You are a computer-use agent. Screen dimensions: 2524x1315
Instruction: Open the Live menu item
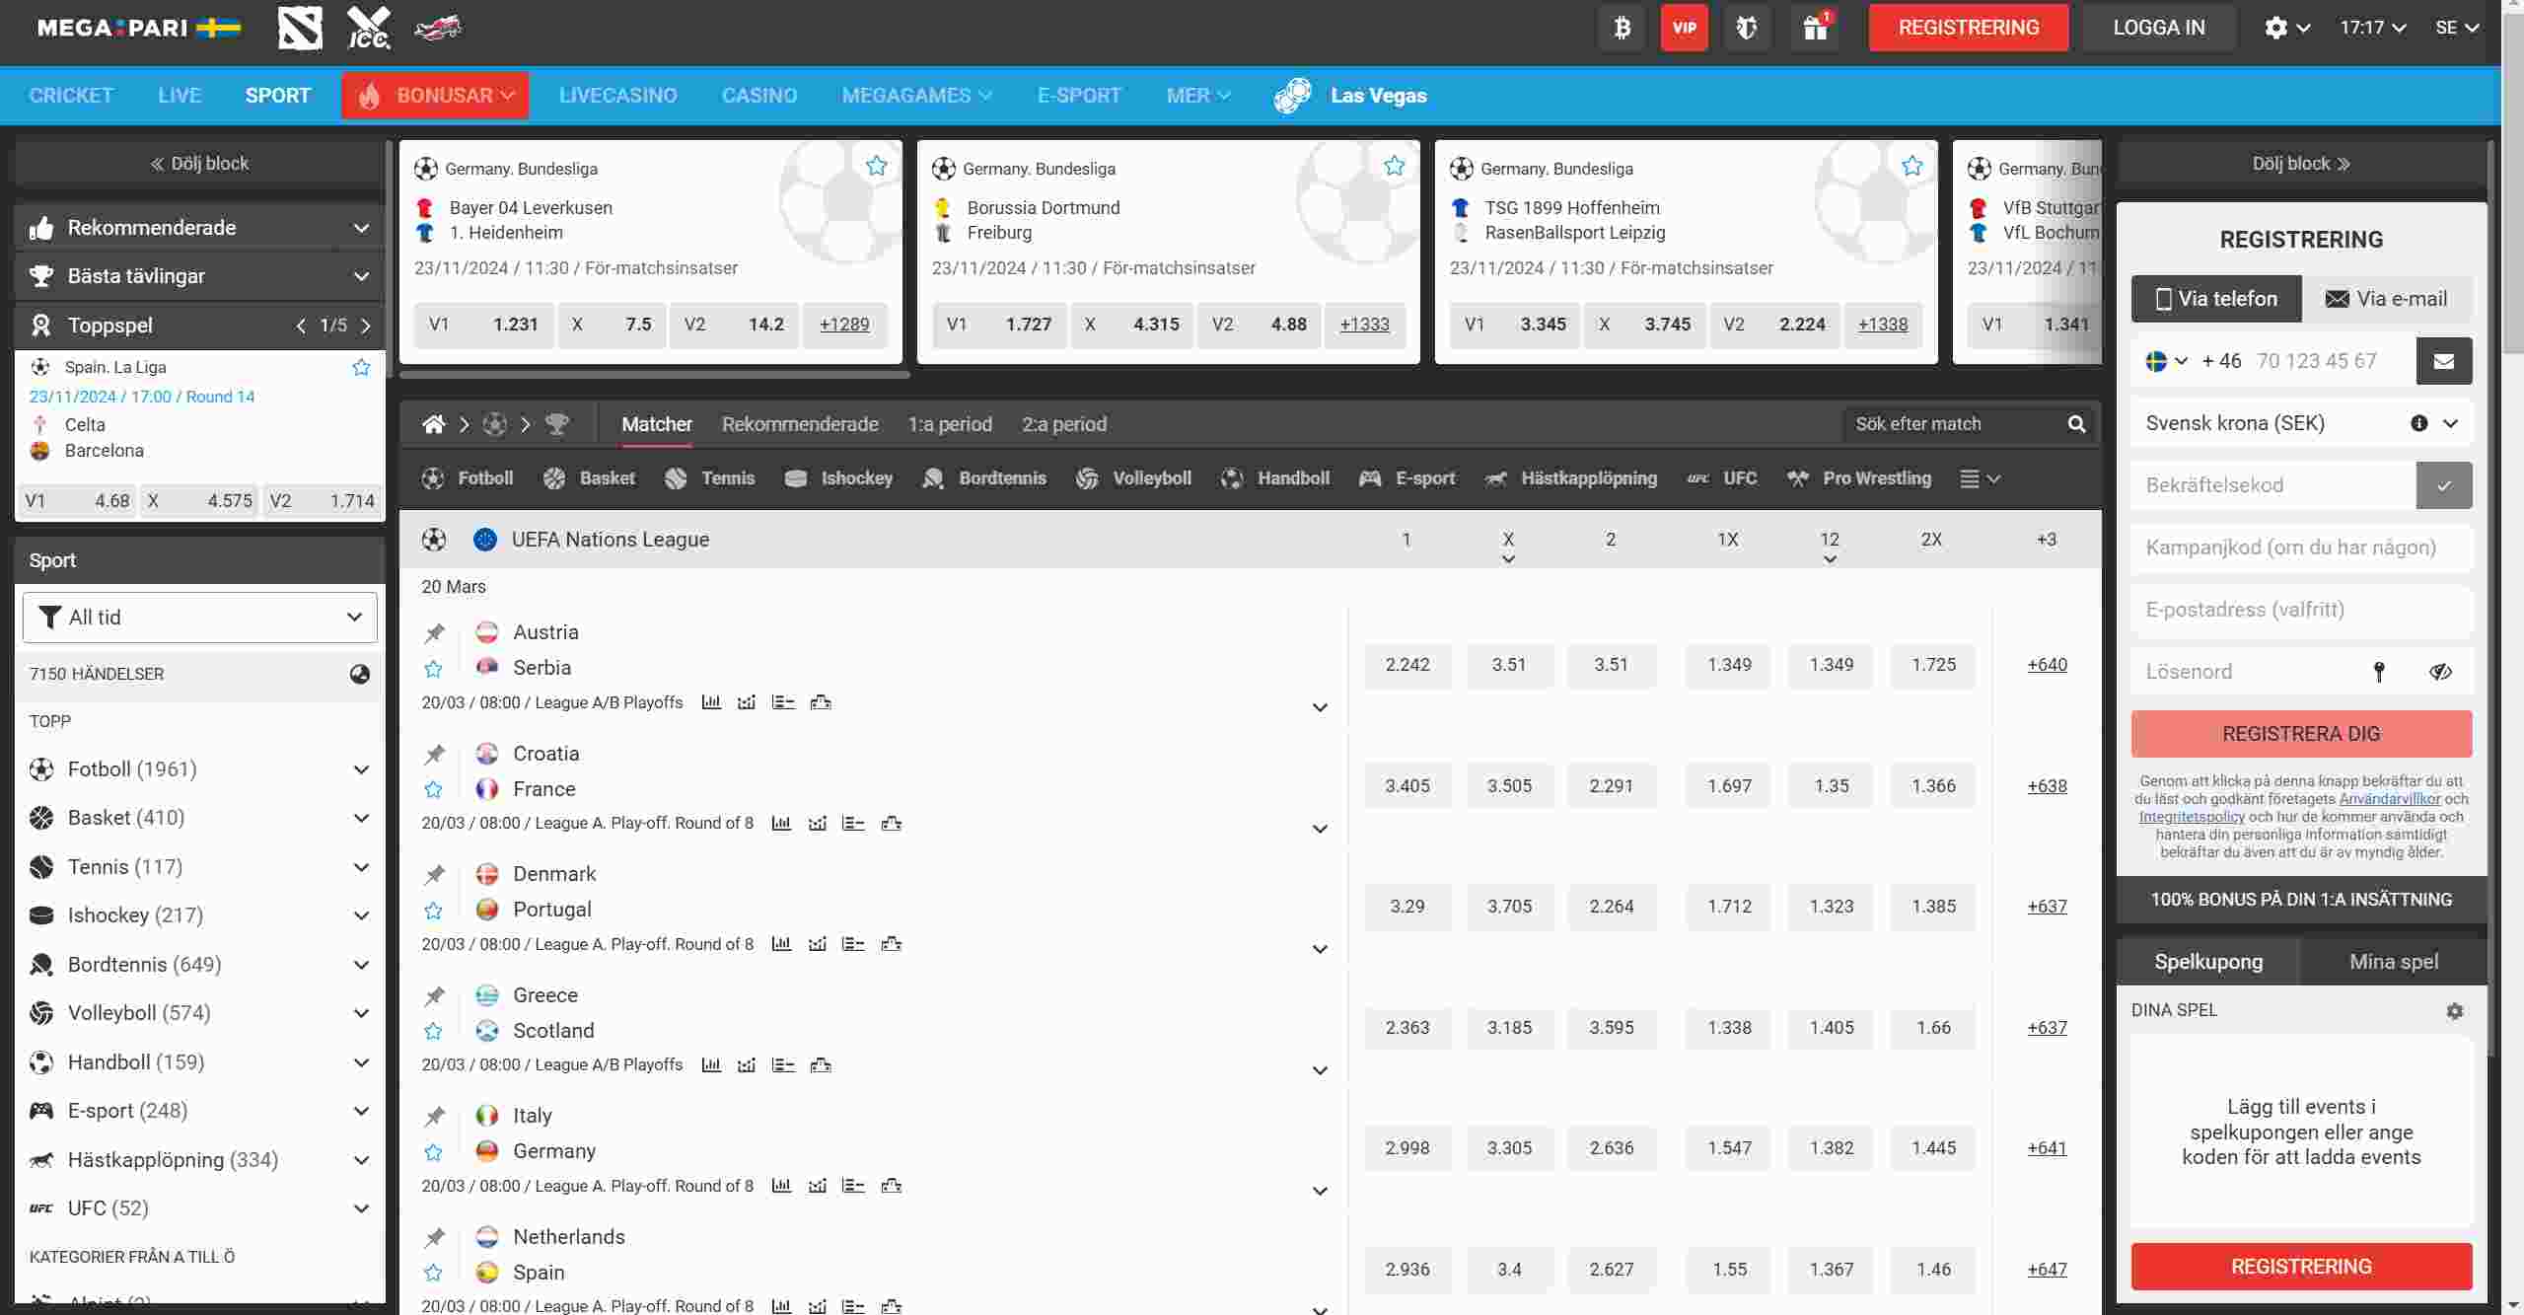[x=180, y=96]
